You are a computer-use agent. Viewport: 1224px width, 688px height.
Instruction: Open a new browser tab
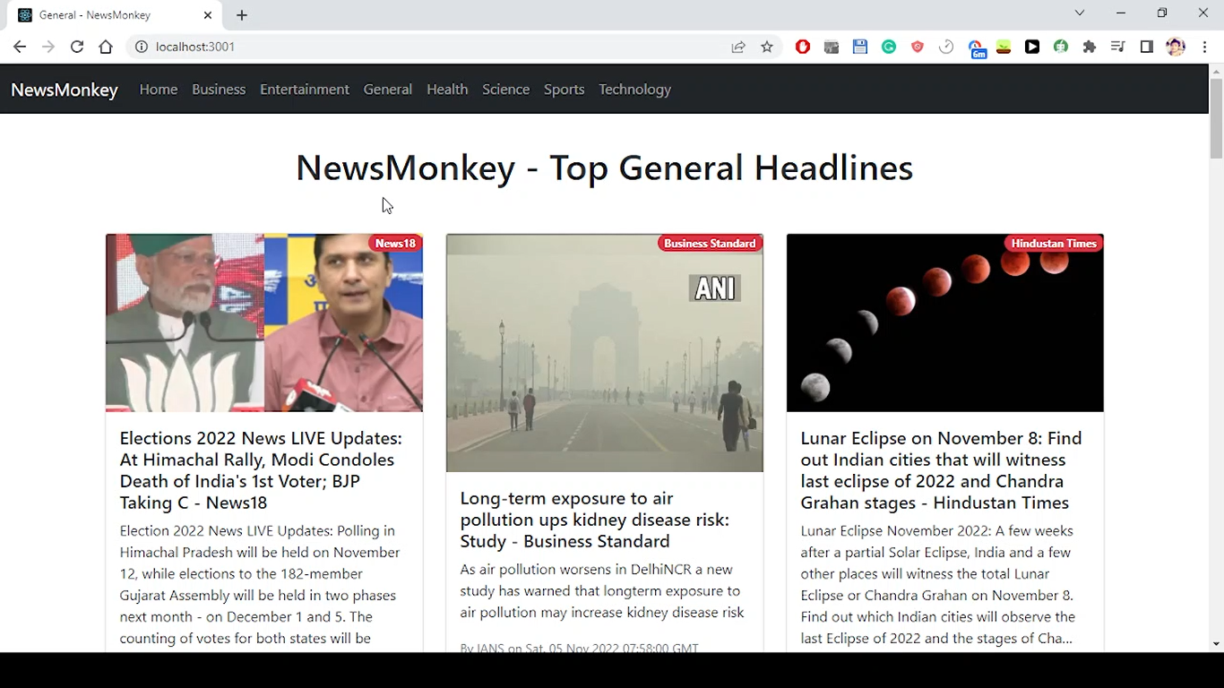(242, 15)
